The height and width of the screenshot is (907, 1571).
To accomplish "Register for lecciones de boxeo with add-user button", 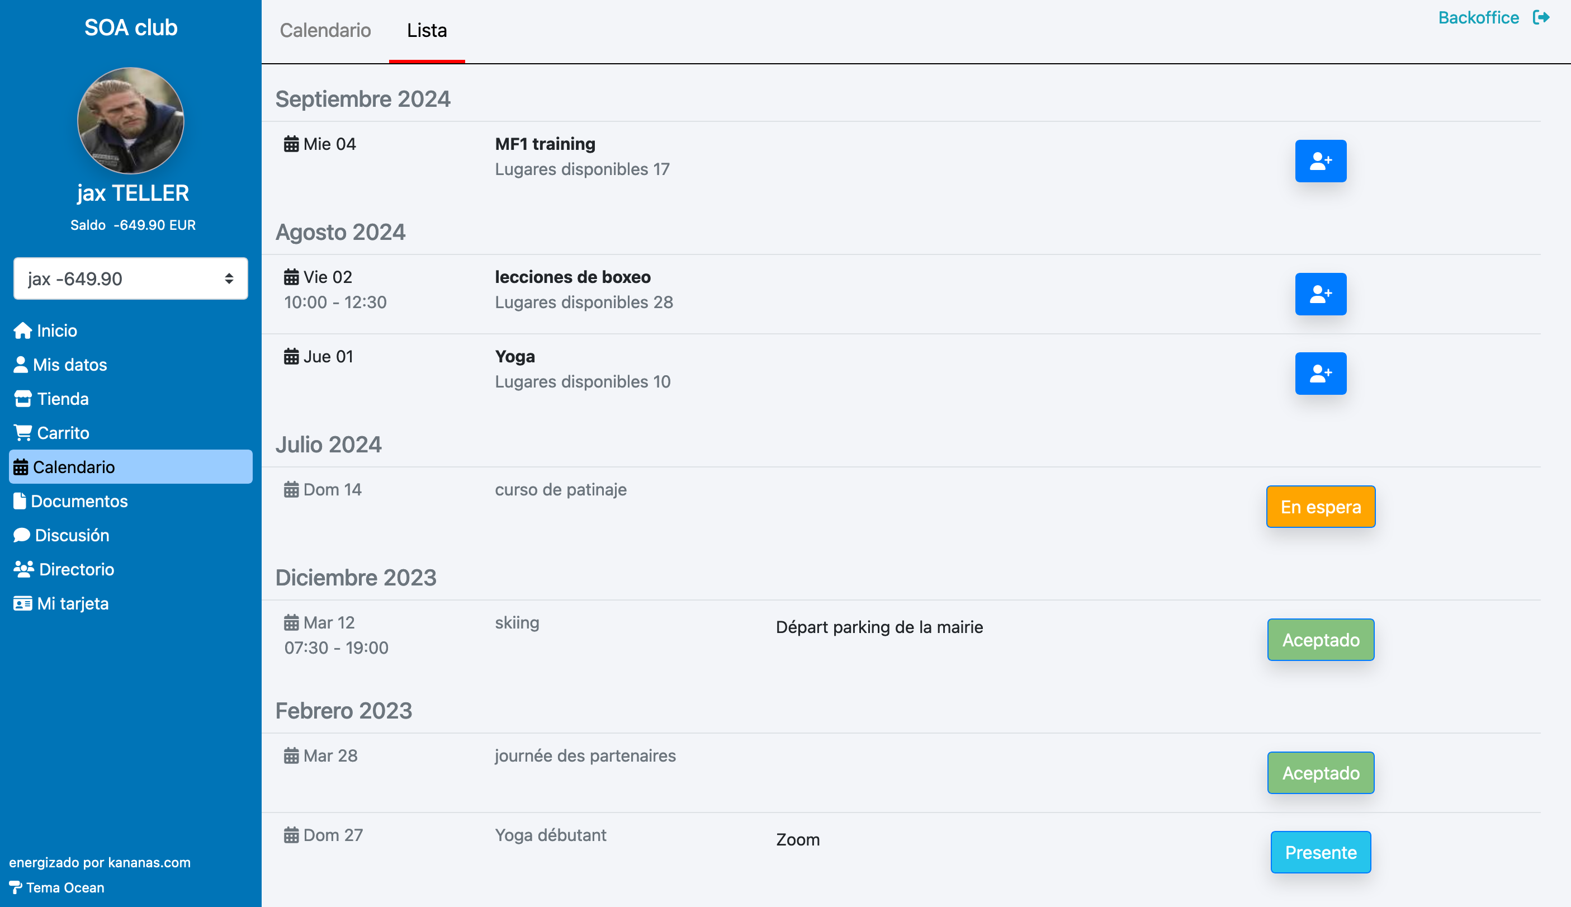I will [x=1321, y=294].
